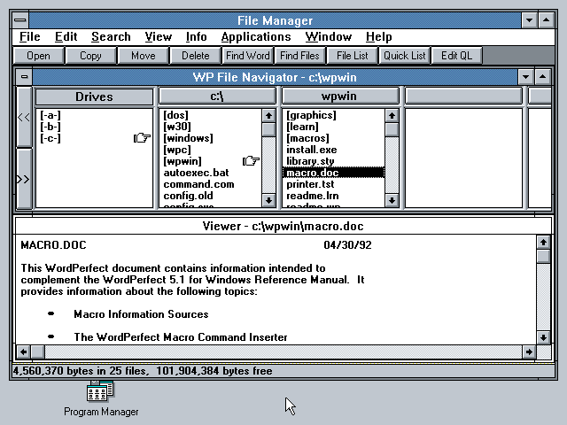Image resolution: width=567 pixels, height=425 pixels.
Task: Click the Viewer vertical scroll up arrow
Action: [x=543, y=242]
